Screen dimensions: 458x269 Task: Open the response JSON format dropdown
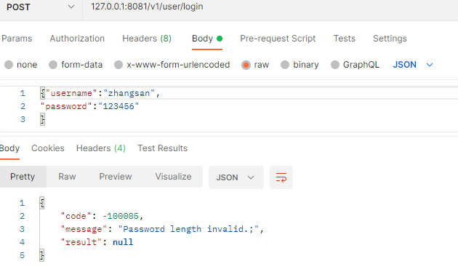pos(236,177)
